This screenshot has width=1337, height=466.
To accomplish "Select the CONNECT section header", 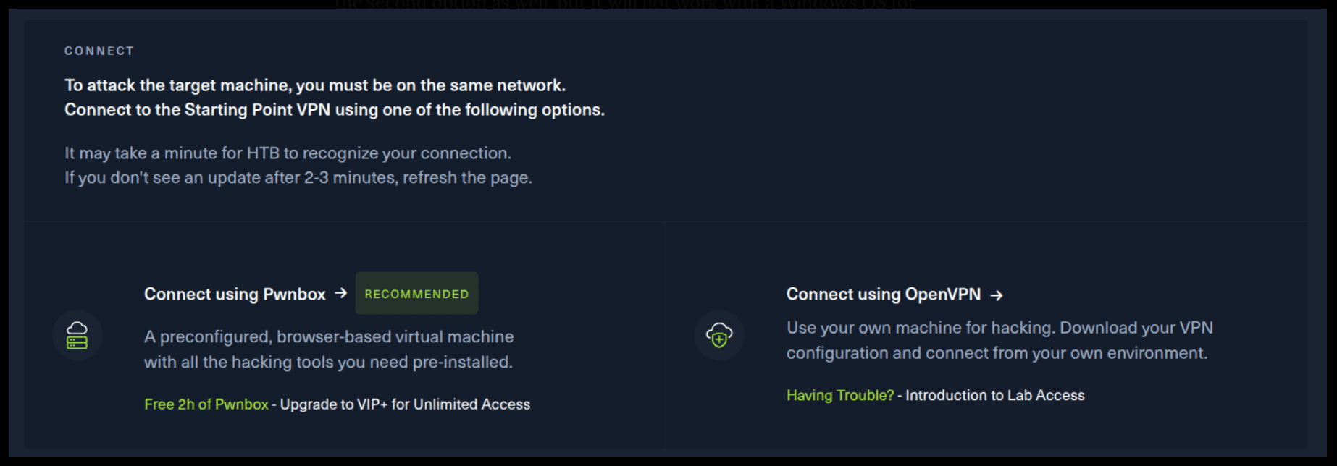I will click(99, 51).
